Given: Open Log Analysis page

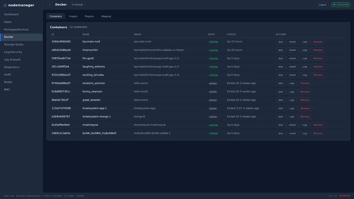Looking at the screenshot, I should click(x=21, y=60).
